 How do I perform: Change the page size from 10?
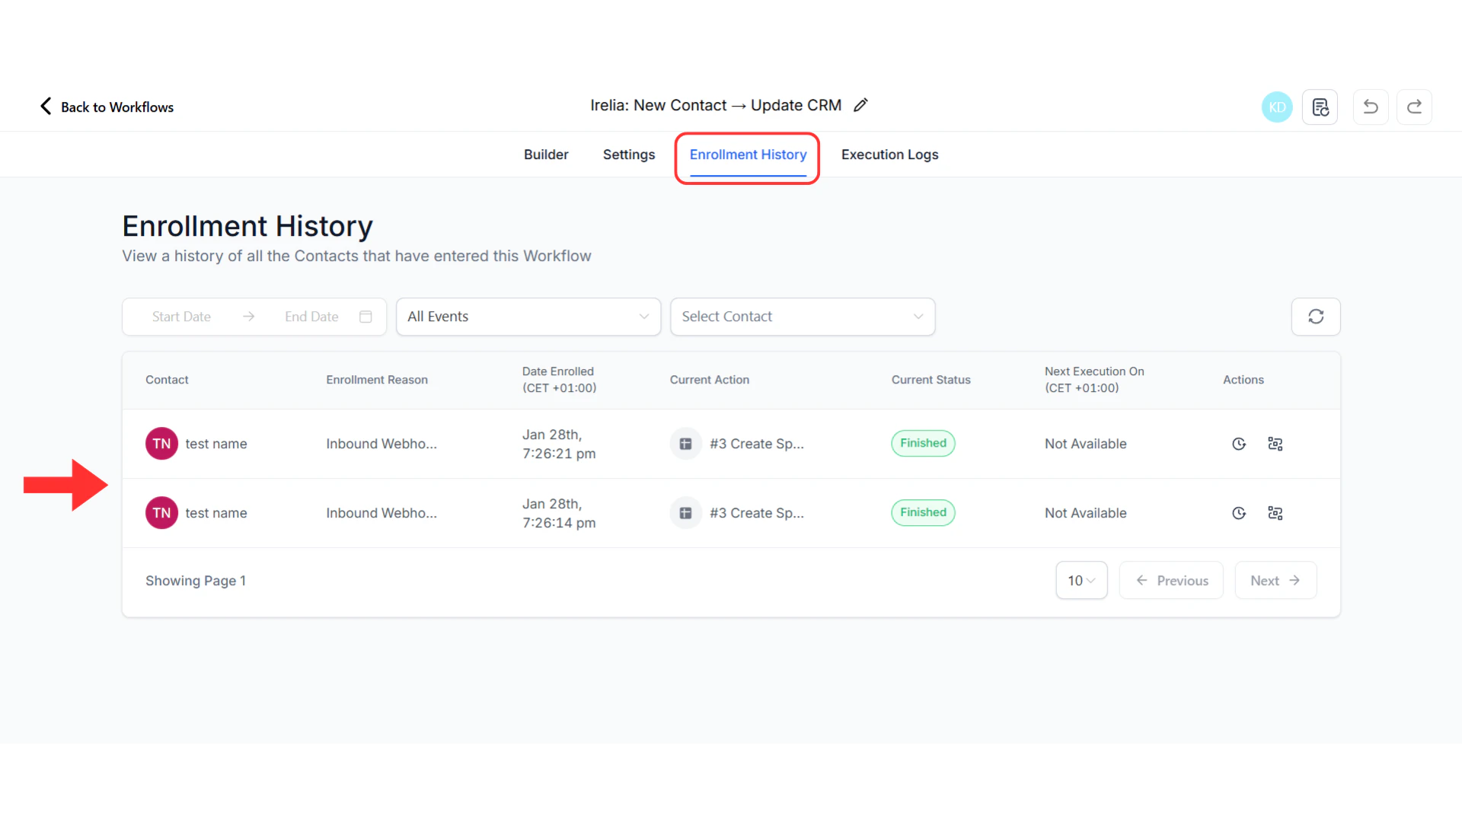tap(1081, 580)
